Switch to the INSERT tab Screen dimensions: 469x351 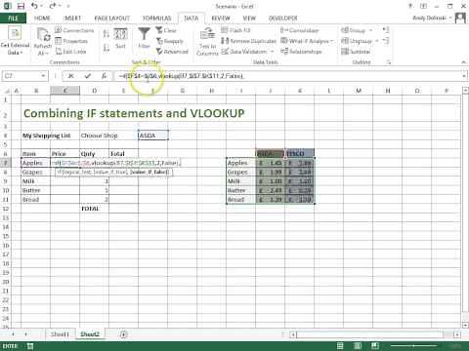pos(72,18)
